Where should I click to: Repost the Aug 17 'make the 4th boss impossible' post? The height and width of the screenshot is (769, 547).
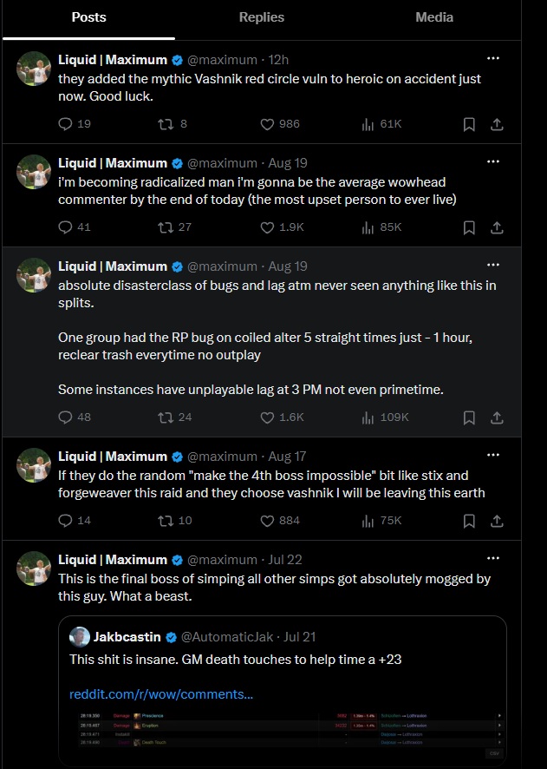click(175, 521)
